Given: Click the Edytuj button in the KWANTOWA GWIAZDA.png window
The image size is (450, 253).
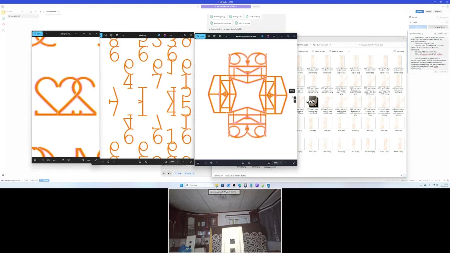Looking at the screenshot, I should coord(200,36).
